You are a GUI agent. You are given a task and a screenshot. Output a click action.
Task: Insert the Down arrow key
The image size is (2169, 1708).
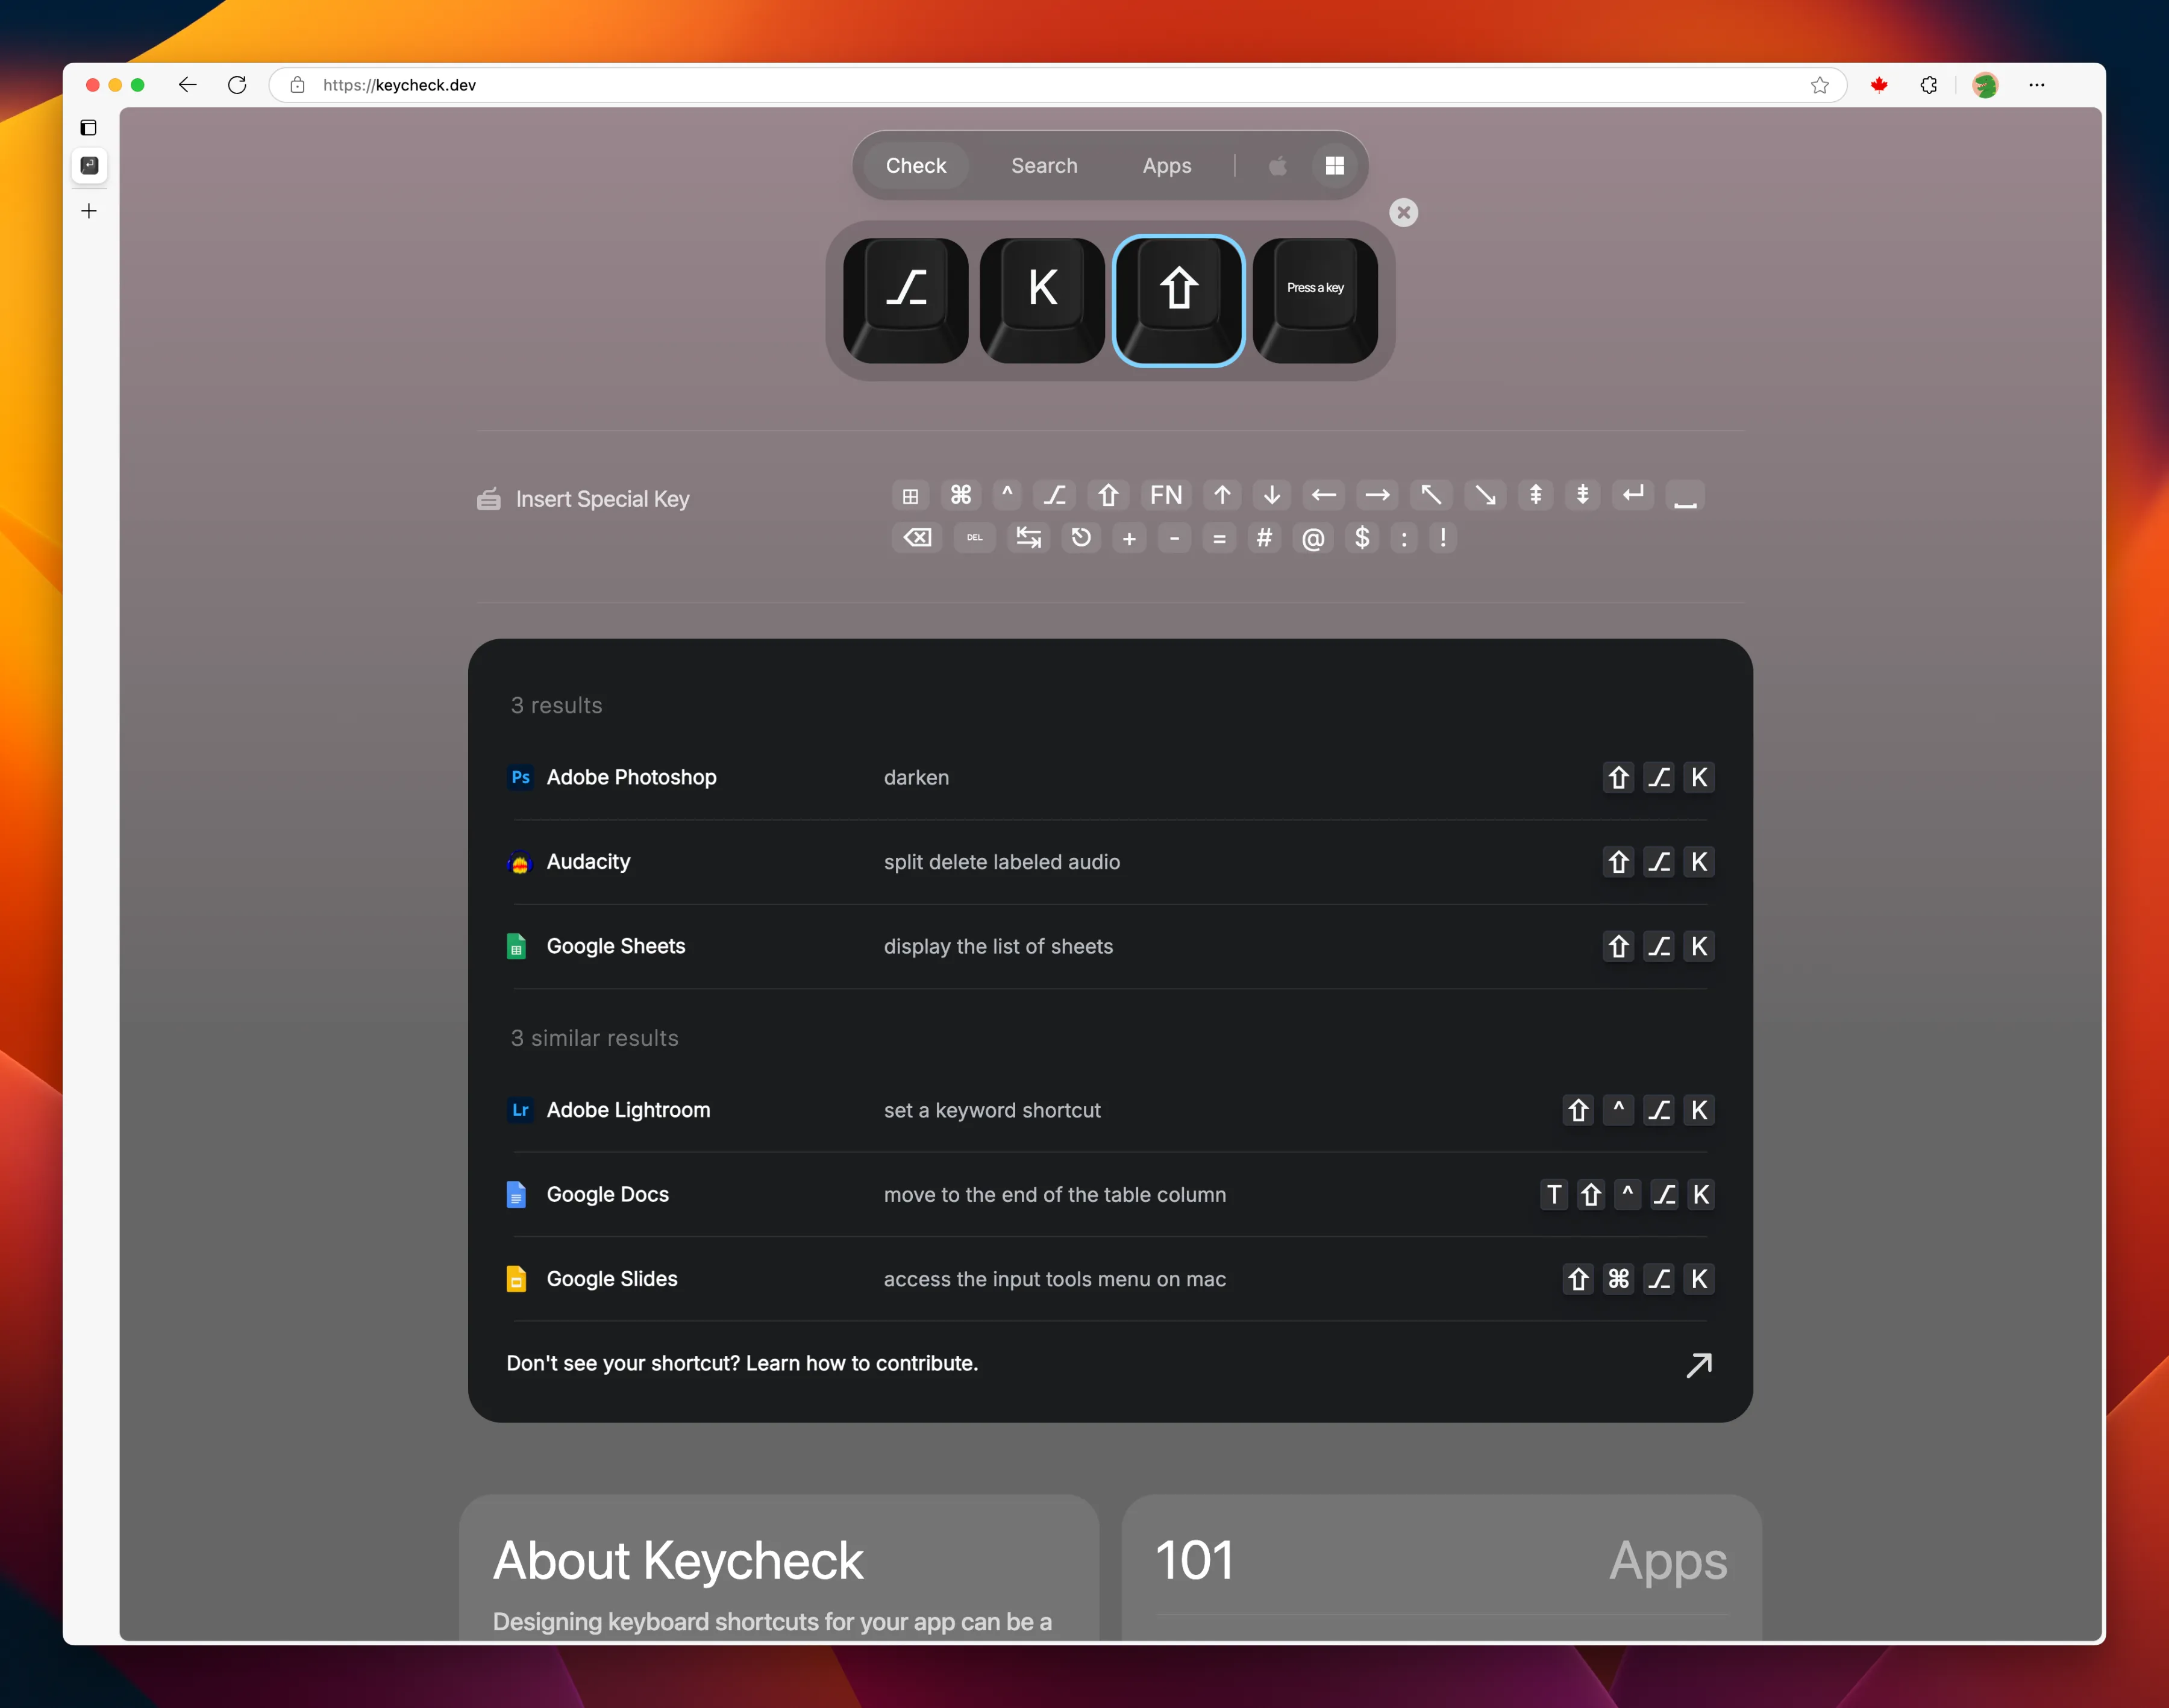(1272, 495)
